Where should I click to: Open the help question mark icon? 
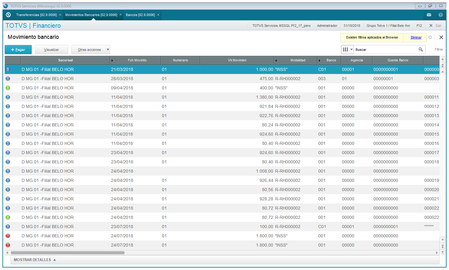[x=441, y=15]
